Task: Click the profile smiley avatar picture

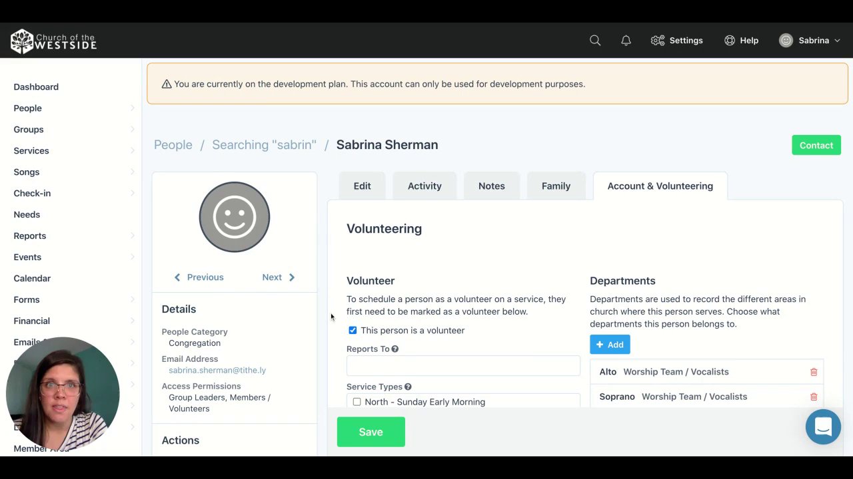Action: click(235, 217)
